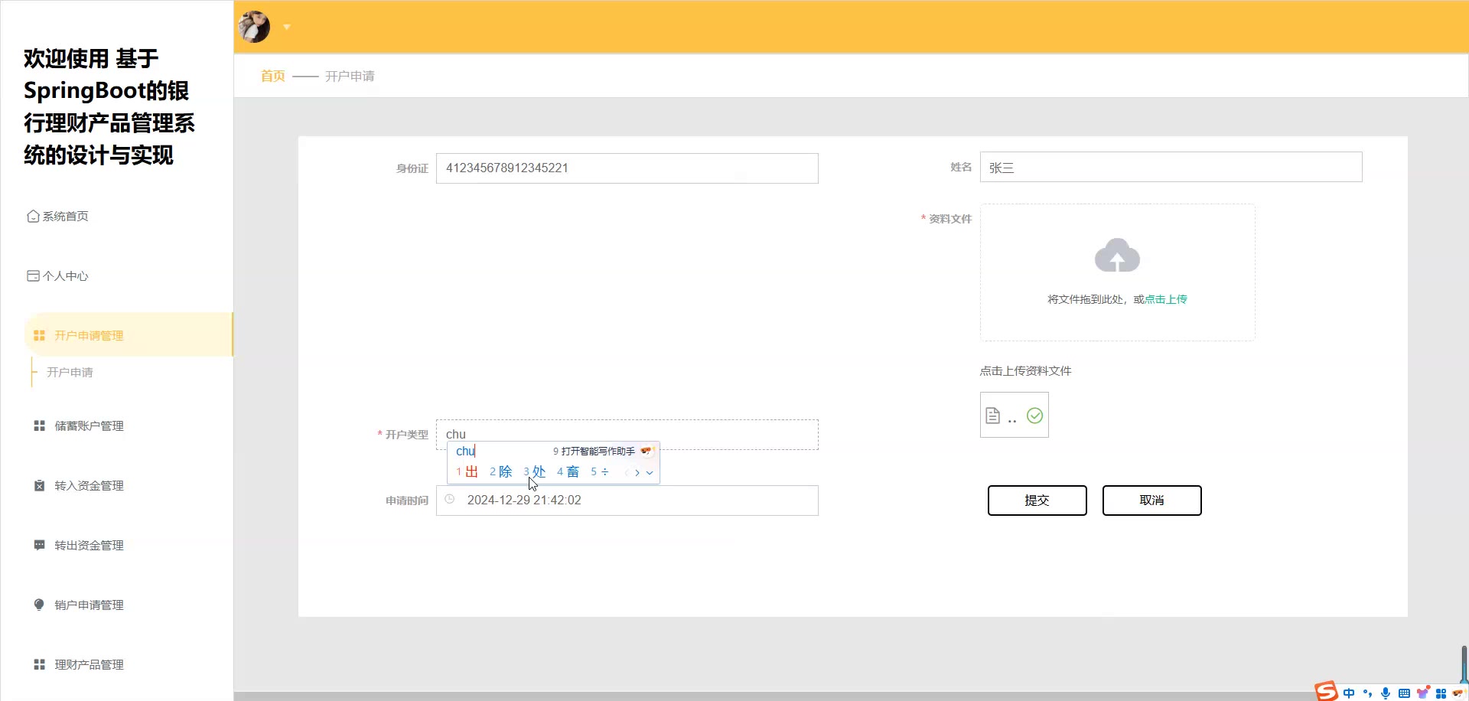Open 个人中心 in the sidebar
The width and height of the screenshot is (1469, 701).
(65, 276)
